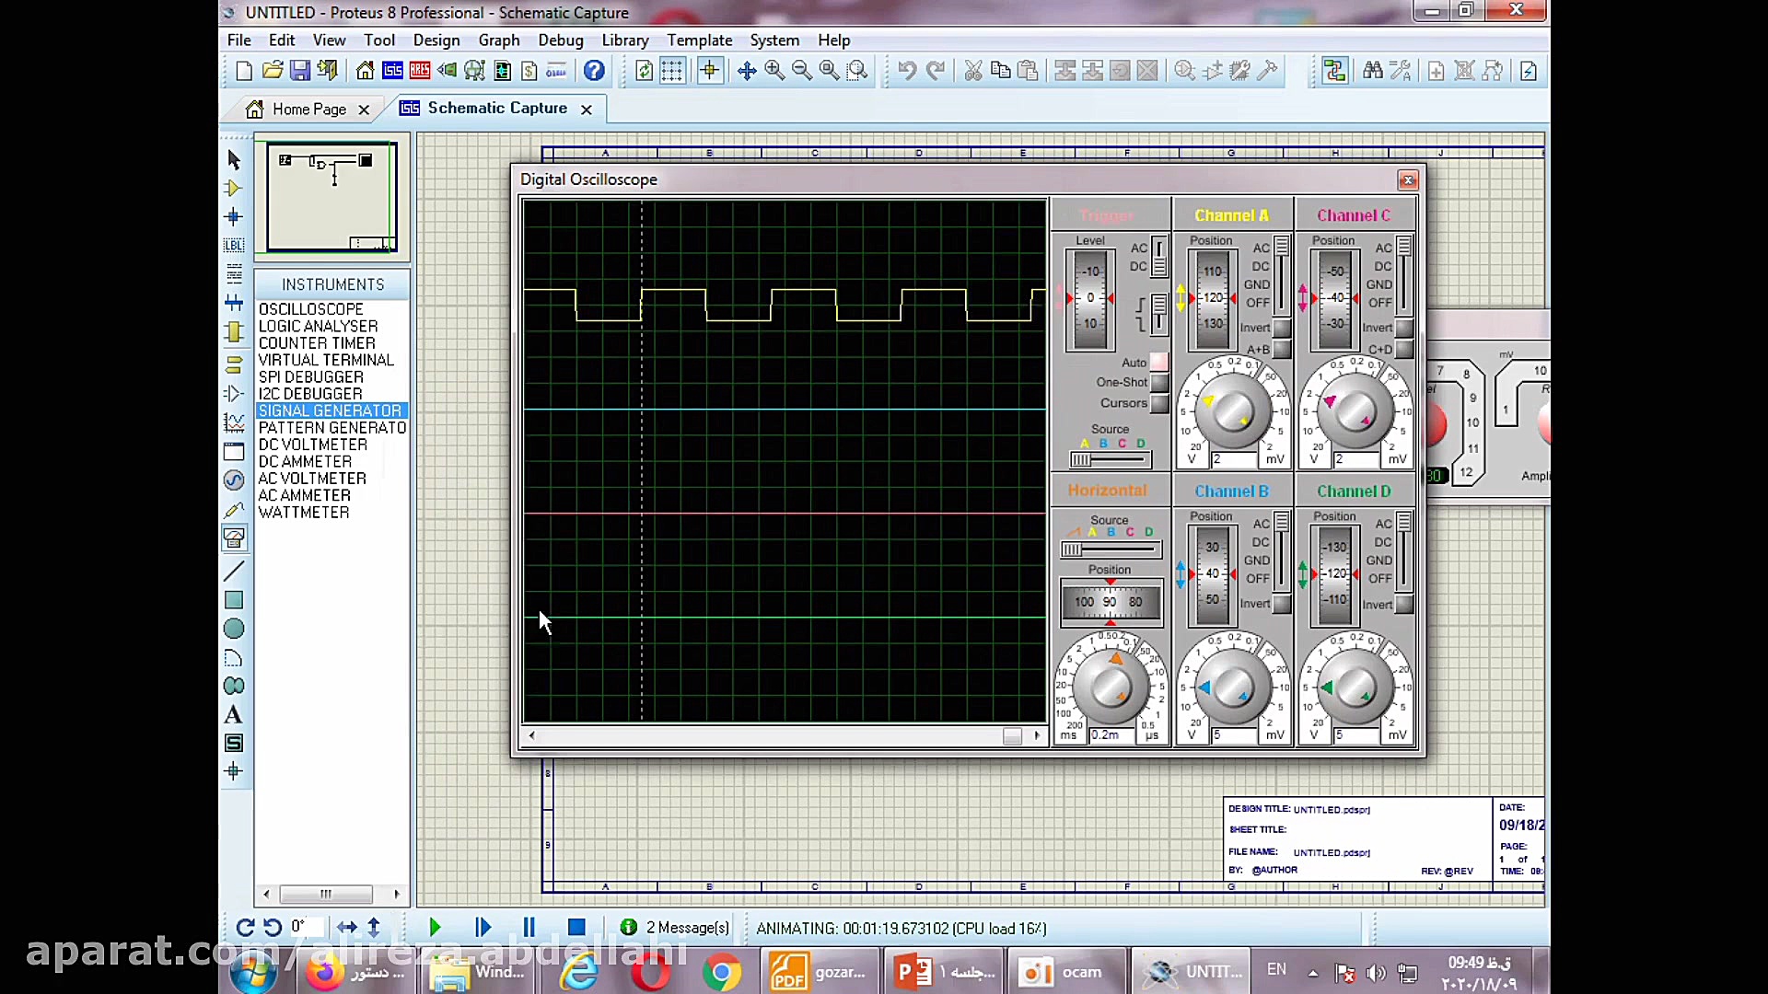
Task: Click the Zoom In magnifier icon
Action: [x=774, y=71]
